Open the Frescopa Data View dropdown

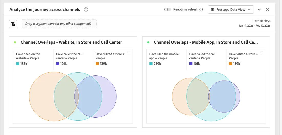[x=231, y=9]
